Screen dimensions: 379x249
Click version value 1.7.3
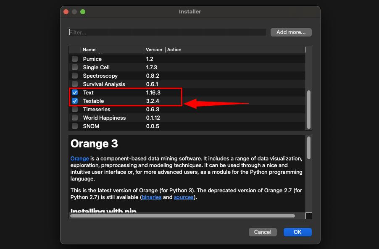152,67
